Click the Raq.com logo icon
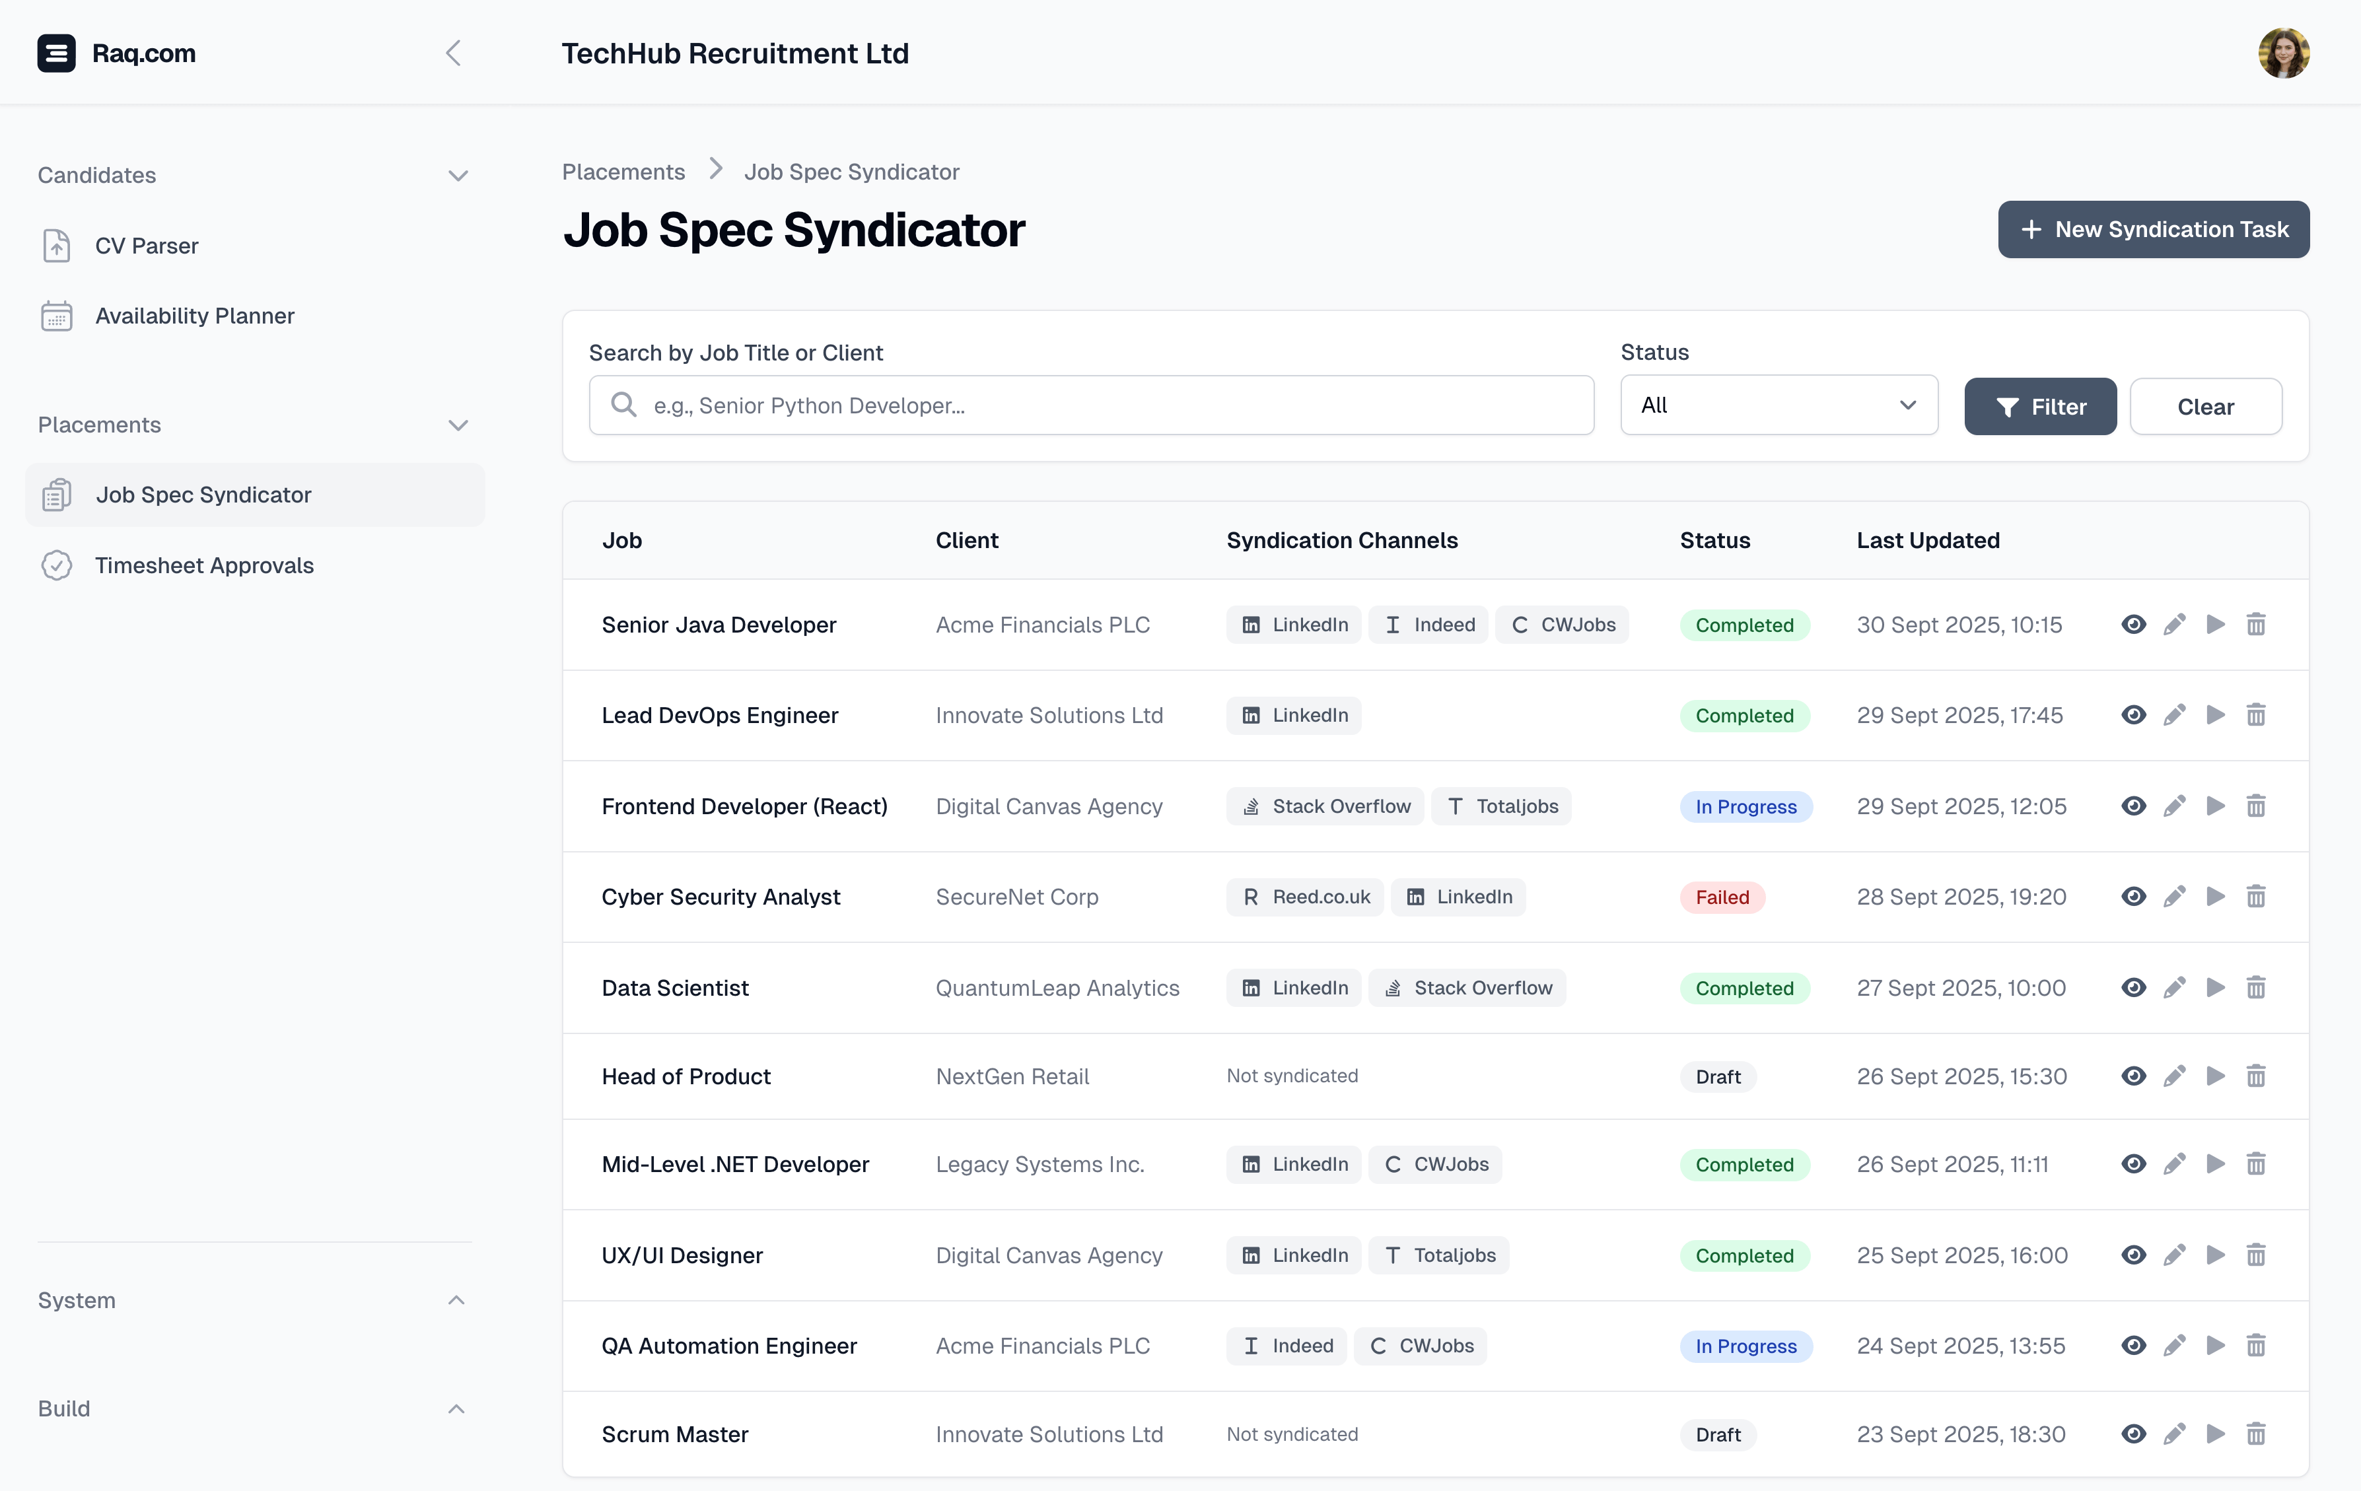This screenshot has height=1491, width=2361. [x=56, y=53]
